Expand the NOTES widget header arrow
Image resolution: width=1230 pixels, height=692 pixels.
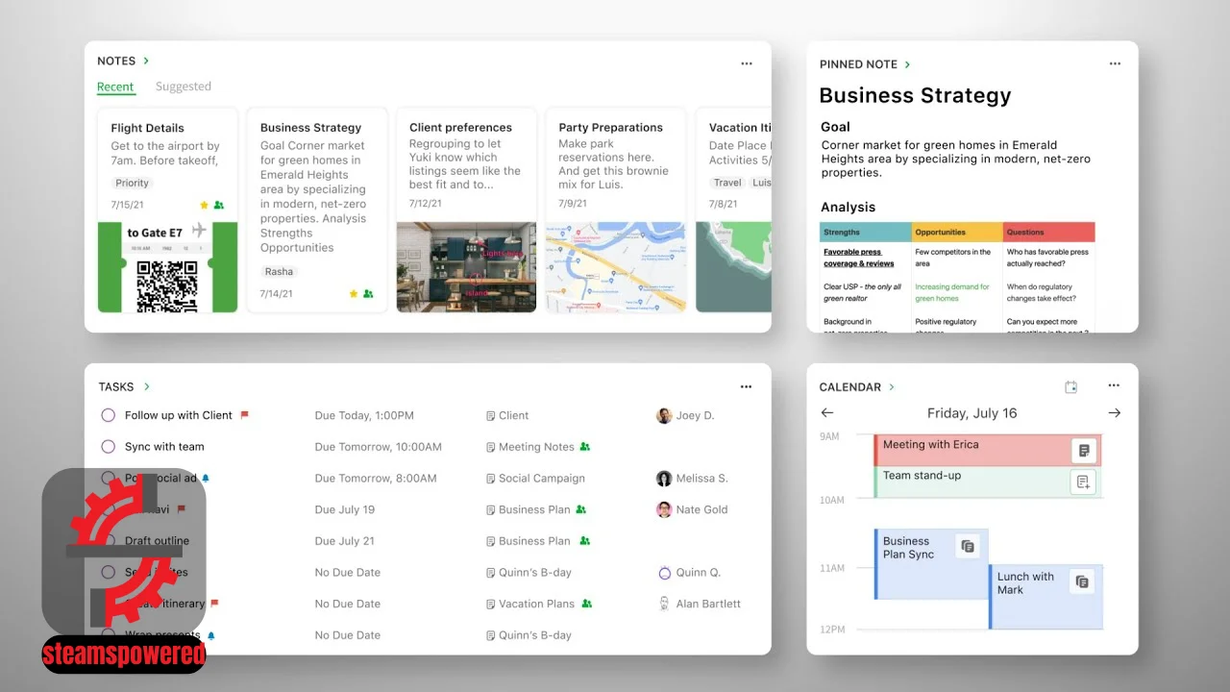pyautogui.click(x=146, y=61)
